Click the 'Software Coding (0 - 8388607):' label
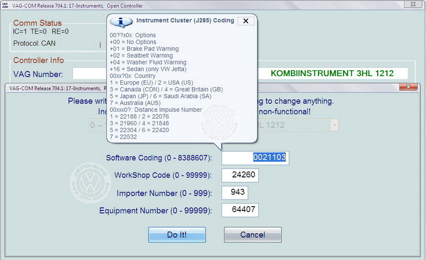Viewport: 426px width, 260px height. 159,158
